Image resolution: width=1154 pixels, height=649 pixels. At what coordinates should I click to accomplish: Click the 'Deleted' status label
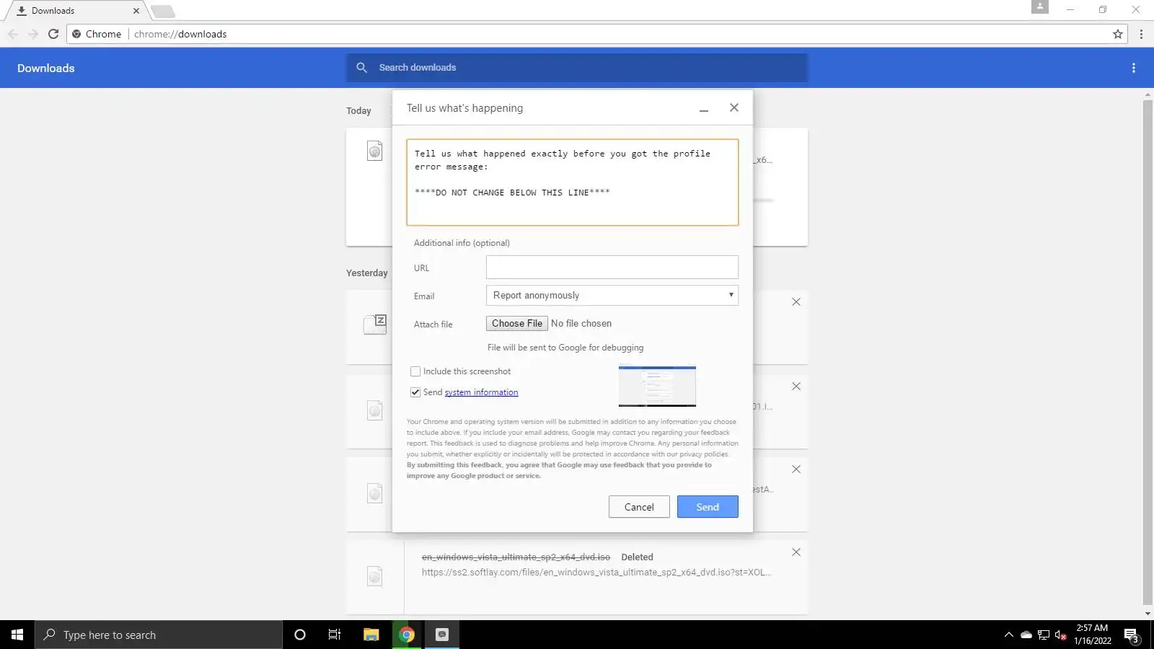coord(637,557)
